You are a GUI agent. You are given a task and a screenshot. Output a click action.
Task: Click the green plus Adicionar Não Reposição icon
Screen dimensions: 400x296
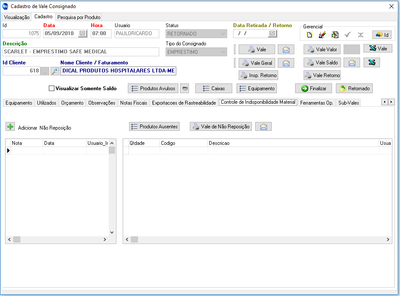click(x=10, y=127)
